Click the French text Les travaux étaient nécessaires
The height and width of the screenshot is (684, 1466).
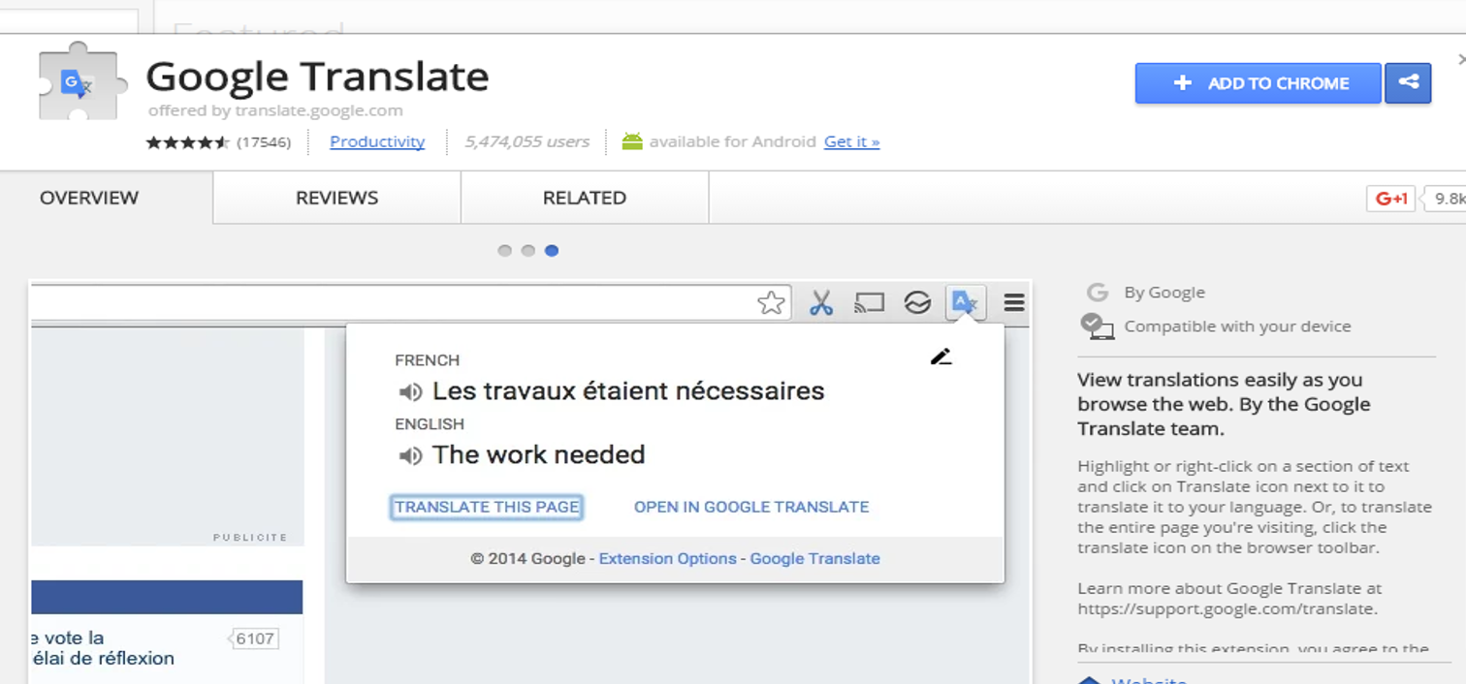pos(628,391)
